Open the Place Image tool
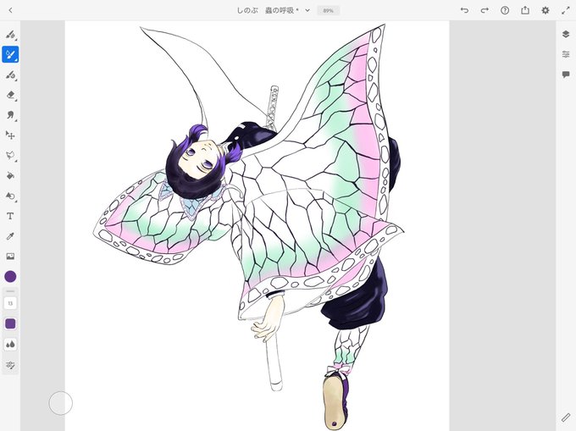 click(10, 257)
